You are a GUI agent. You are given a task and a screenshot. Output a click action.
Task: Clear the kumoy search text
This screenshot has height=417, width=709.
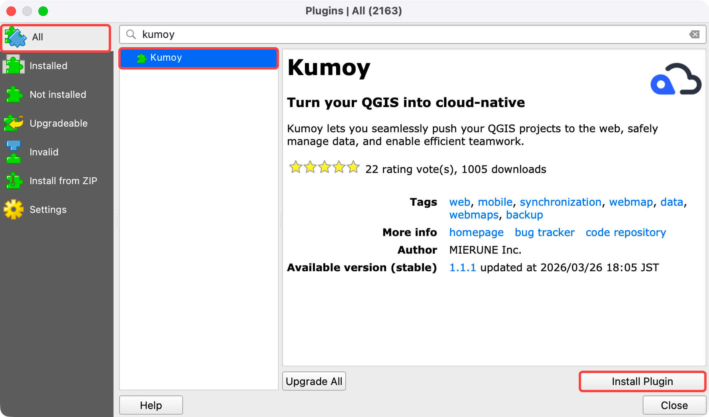(x=695, y=34)
